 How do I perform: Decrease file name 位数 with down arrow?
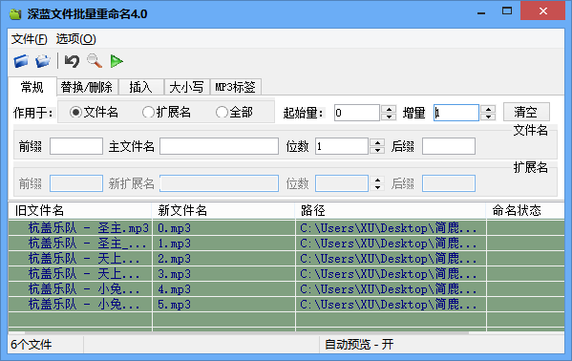coord(377,150)
